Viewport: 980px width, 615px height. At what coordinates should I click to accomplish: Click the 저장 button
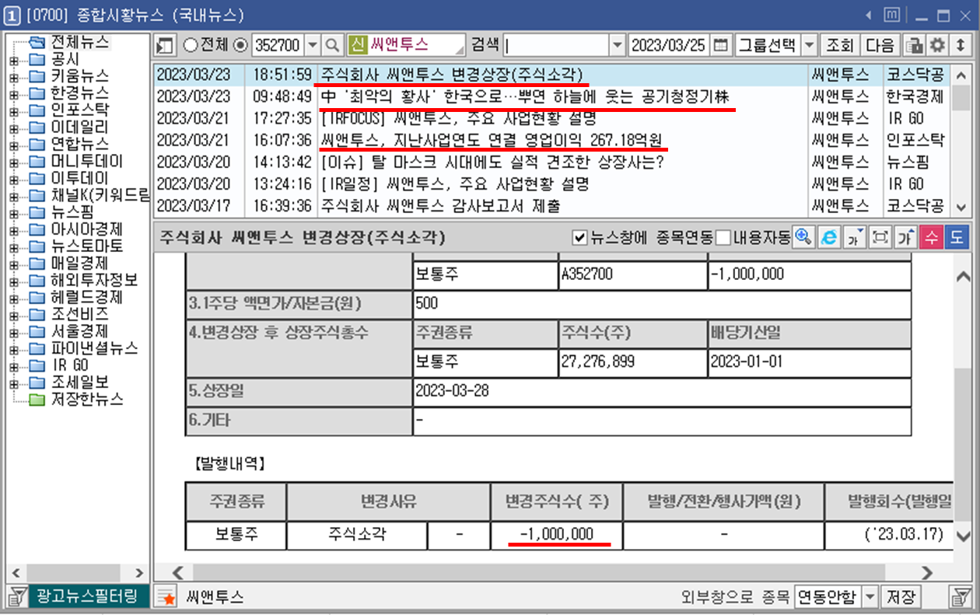[901, 597]
